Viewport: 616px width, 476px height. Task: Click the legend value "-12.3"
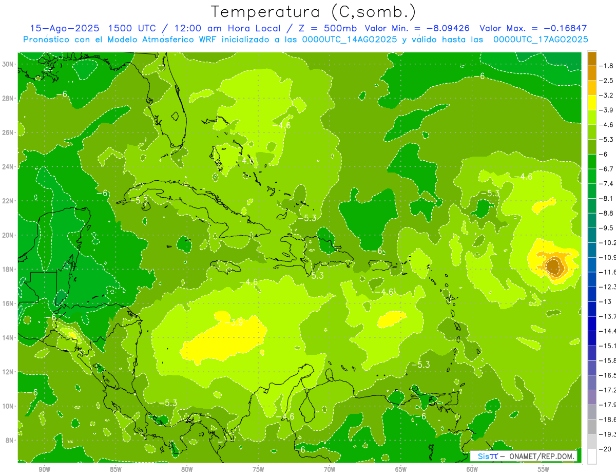[x=607, y=287]
